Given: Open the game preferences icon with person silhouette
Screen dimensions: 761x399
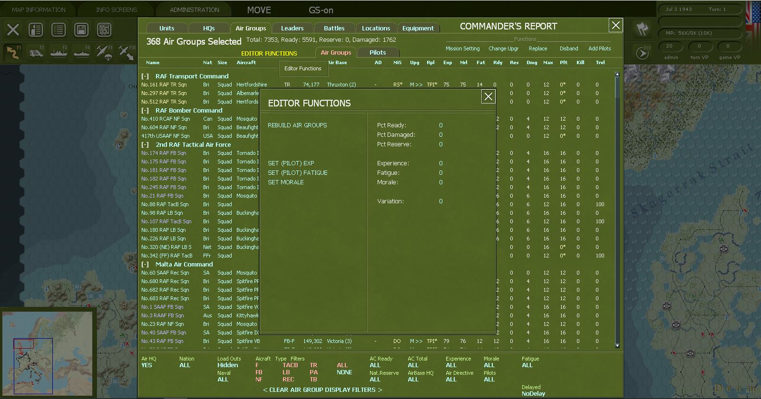Looking at the screenshot, I should (x=36, y=30).
